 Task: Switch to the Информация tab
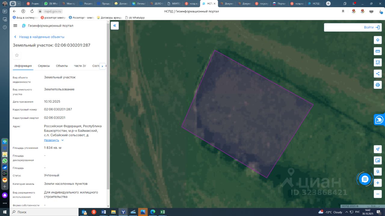click(23, 66)
